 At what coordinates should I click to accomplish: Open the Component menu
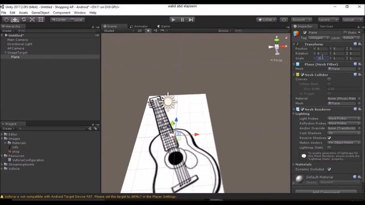coord(62,13)
